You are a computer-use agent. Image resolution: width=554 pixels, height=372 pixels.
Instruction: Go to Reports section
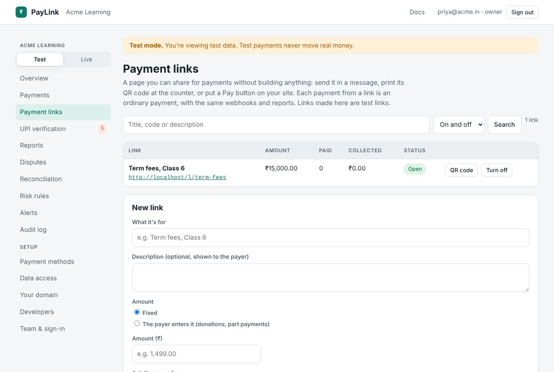point(63,145)
